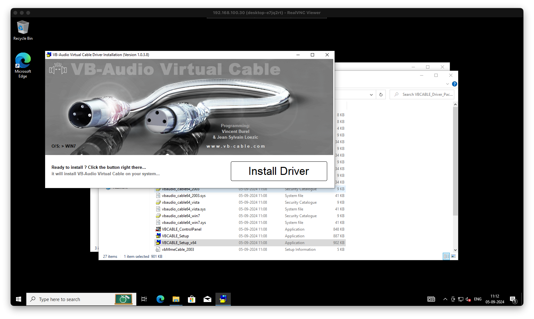Show hidden system tray icons
The image size is (534, 319).
[445, 299]
